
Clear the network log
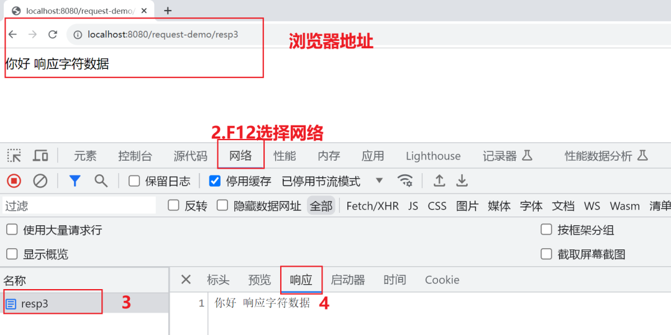point(40,181)
